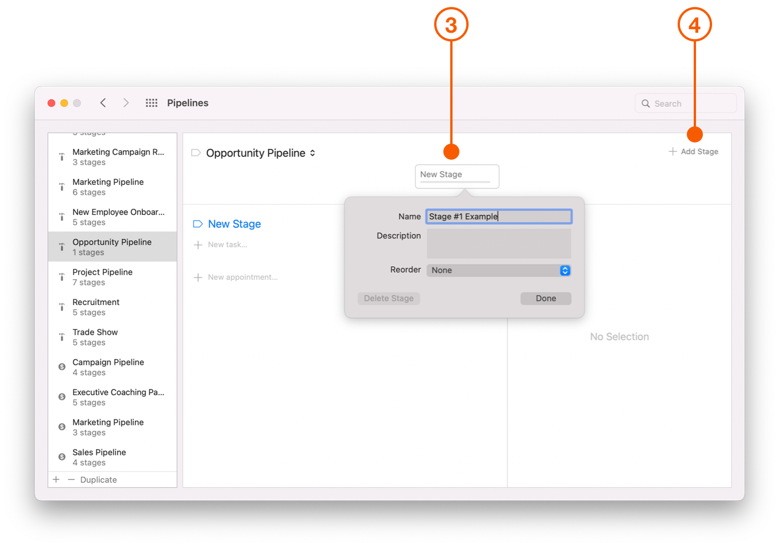This screenshot has height=548, width=781.
Task: Click the Duplicate button at sidebar bottom
Action: 98,479
